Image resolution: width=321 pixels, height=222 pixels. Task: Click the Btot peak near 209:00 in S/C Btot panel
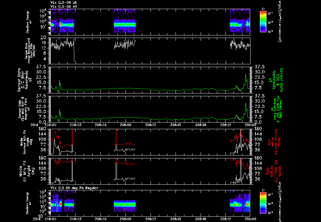coord(246,74)
